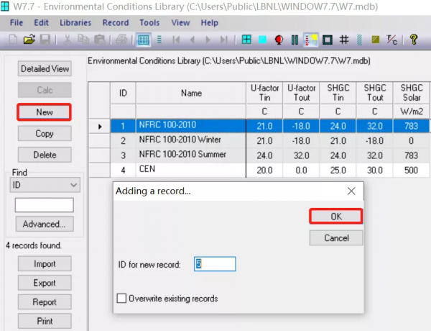Screen dimensions: 431x331
Task: Toggle the F/C units icon
Action: pyautogui.click(x=391, y=40)
